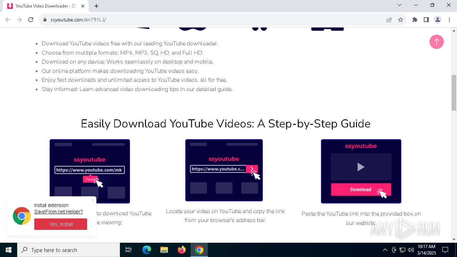Reload the page with the refresh icon

31,20
